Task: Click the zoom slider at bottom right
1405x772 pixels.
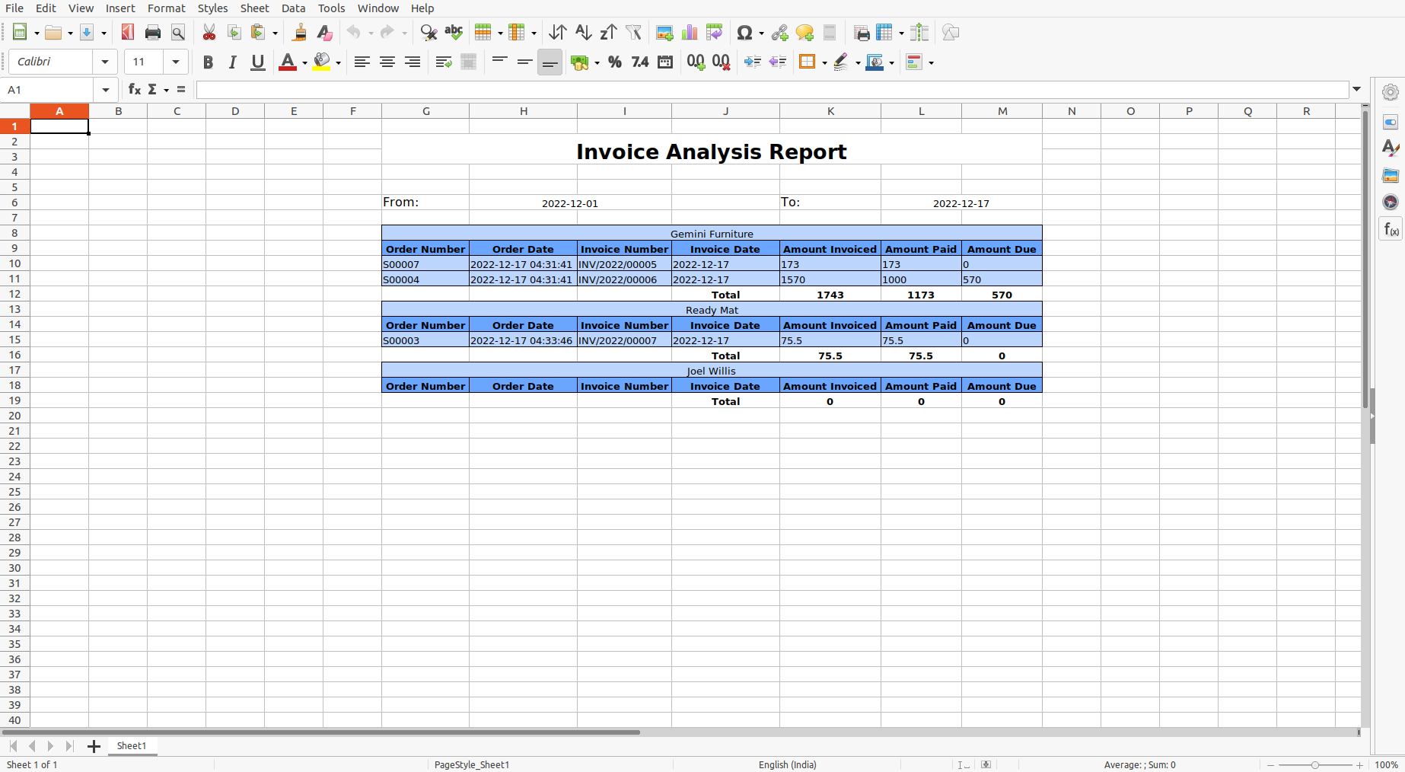Action: (x=1314, y=764)
